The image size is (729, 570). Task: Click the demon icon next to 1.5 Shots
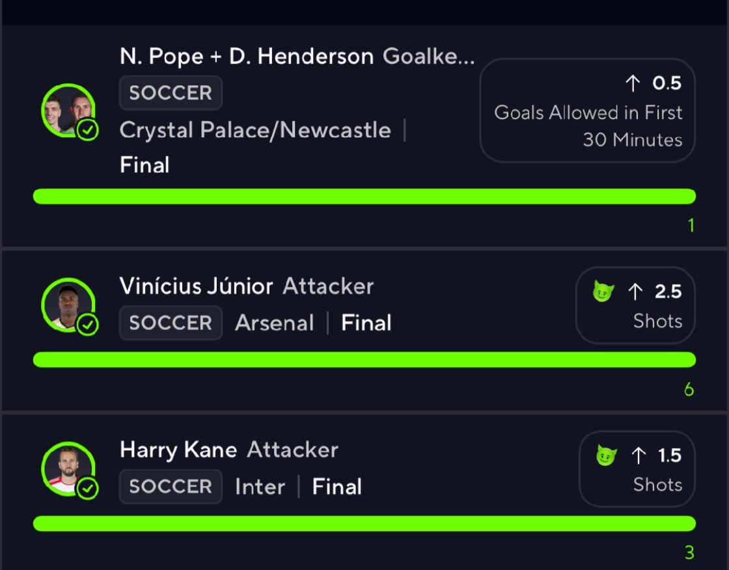tap(606, 455)
